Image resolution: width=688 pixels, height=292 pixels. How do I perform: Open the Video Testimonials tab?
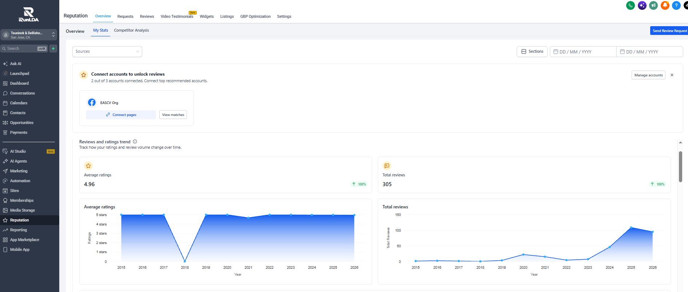[177, 16]
